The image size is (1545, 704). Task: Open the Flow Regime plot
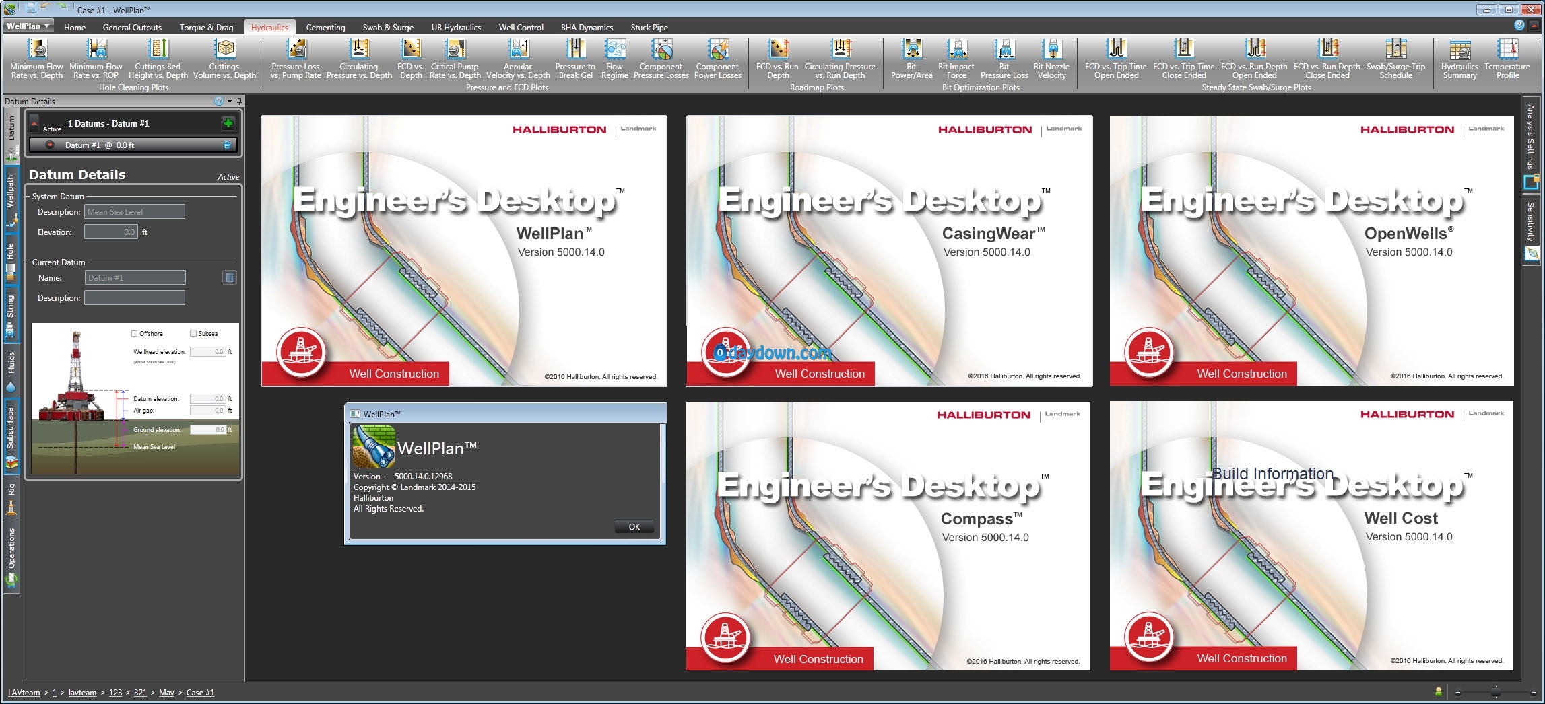pyautogui.click(x=614, y=59)
